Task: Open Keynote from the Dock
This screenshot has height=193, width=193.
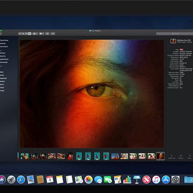Action: coord(137,179)
